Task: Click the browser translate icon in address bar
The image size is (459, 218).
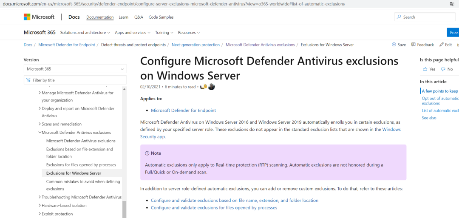Action: pos(452,4)
